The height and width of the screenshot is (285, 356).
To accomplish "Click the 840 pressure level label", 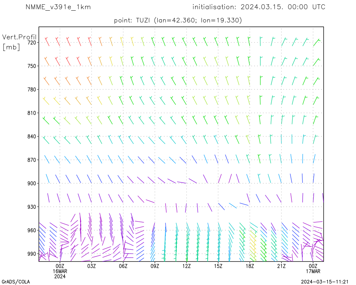I will pyautogui.click(x=32, y=136).
